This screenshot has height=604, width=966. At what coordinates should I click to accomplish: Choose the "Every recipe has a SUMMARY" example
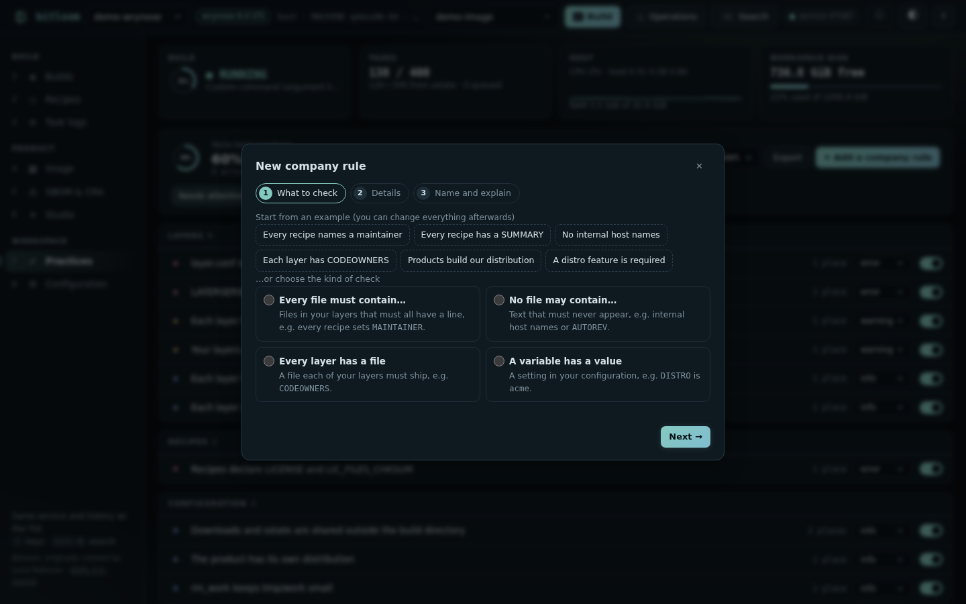point(482,235)
